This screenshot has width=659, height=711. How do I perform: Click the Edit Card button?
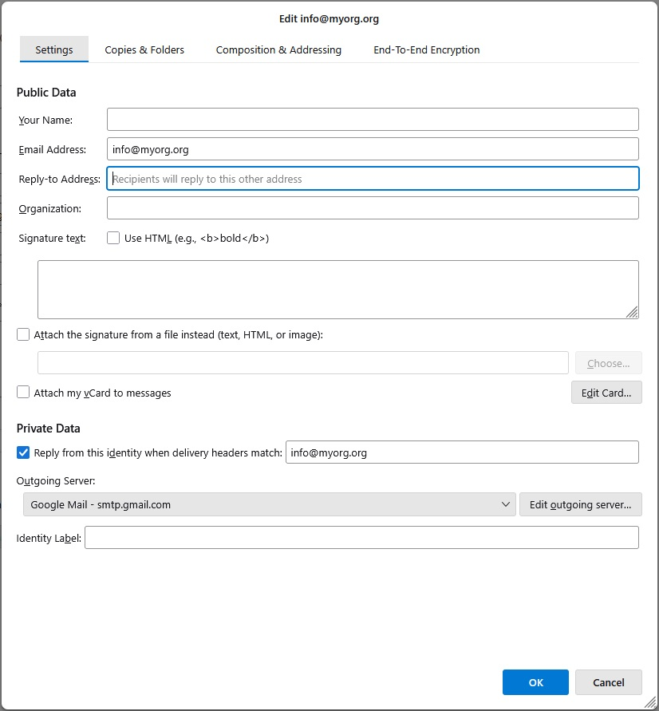(606, 393)
